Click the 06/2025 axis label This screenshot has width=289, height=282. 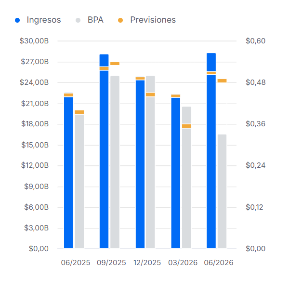click(76, 263)
